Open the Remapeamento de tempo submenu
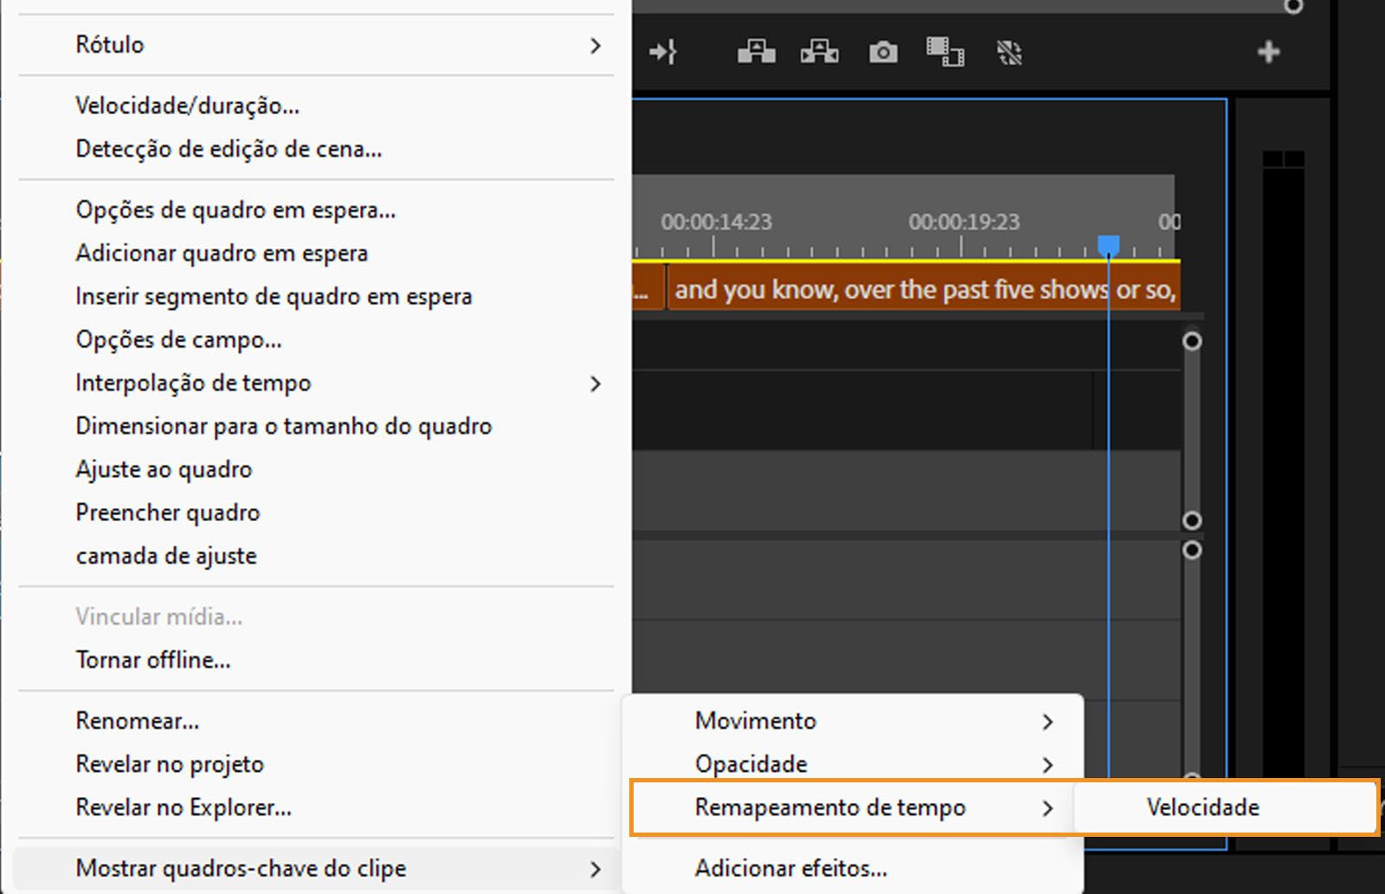 click(x=853, y=807)
